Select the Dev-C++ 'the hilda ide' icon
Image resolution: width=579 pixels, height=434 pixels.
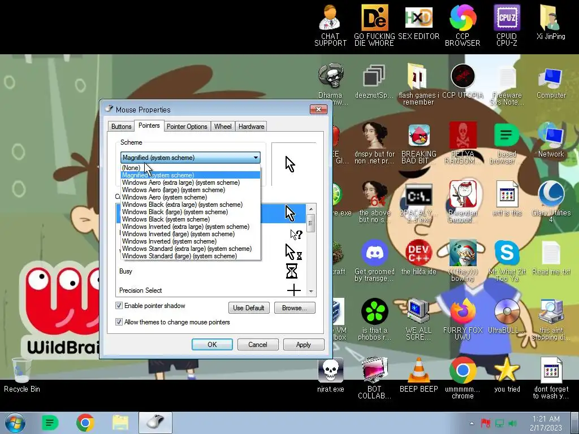pos(418,258)
